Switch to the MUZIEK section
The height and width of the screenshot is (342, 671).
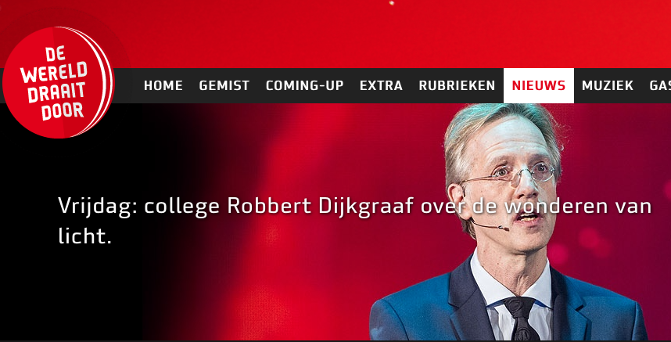tap(607, 85)
